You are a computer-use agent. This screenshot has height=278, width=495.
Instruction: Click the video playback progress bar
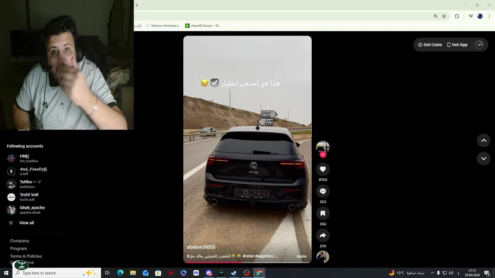tap(247, 262)
